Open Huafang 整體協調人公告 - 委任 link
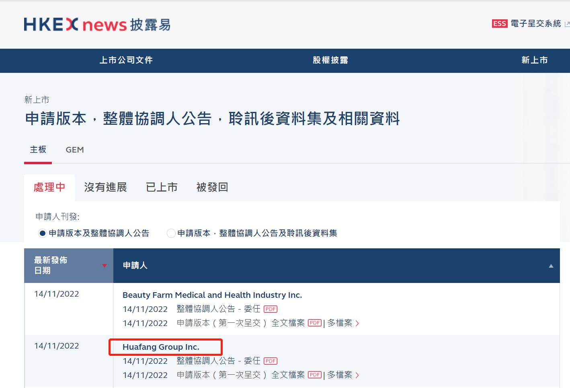Image resolution: width=570 pixels, height=388 pixels. tap(219, 361)
